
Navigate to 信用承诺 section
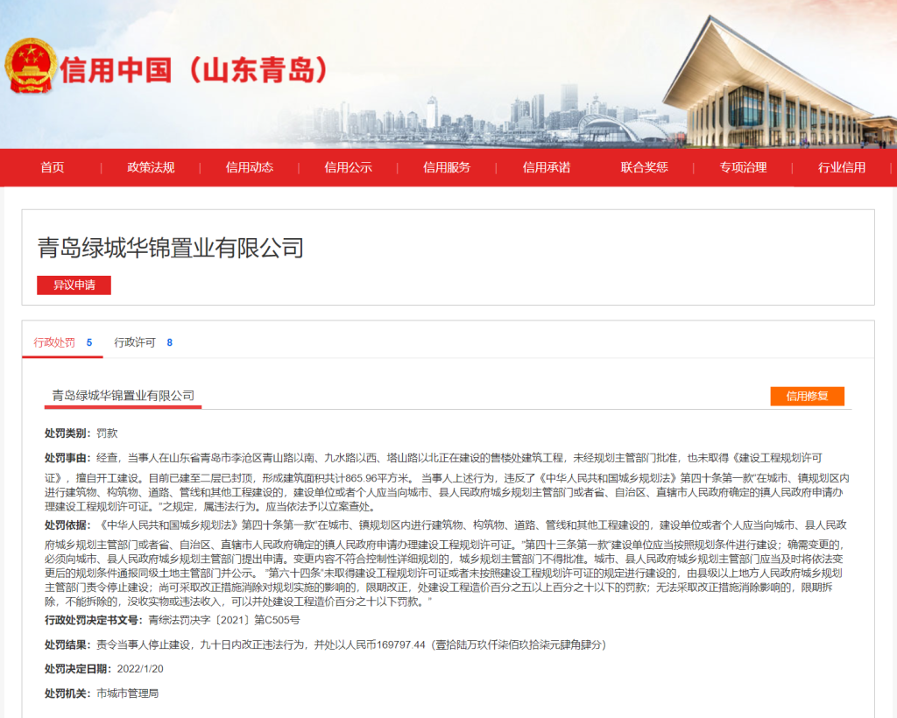click(x=547, y=167)
